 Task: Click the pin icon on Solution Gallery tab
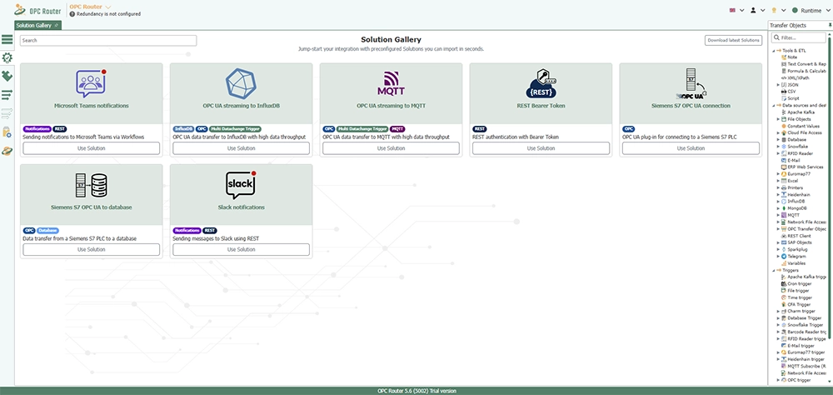57,25
